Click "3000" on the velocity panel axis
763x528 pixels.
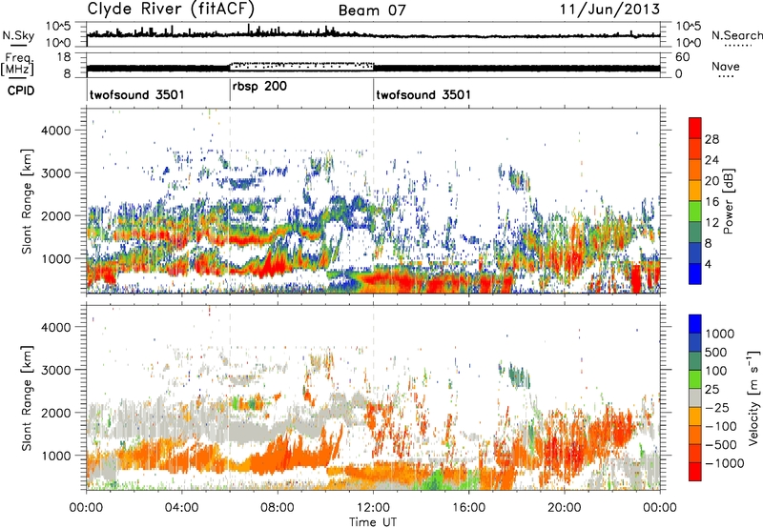click(55, 370)
